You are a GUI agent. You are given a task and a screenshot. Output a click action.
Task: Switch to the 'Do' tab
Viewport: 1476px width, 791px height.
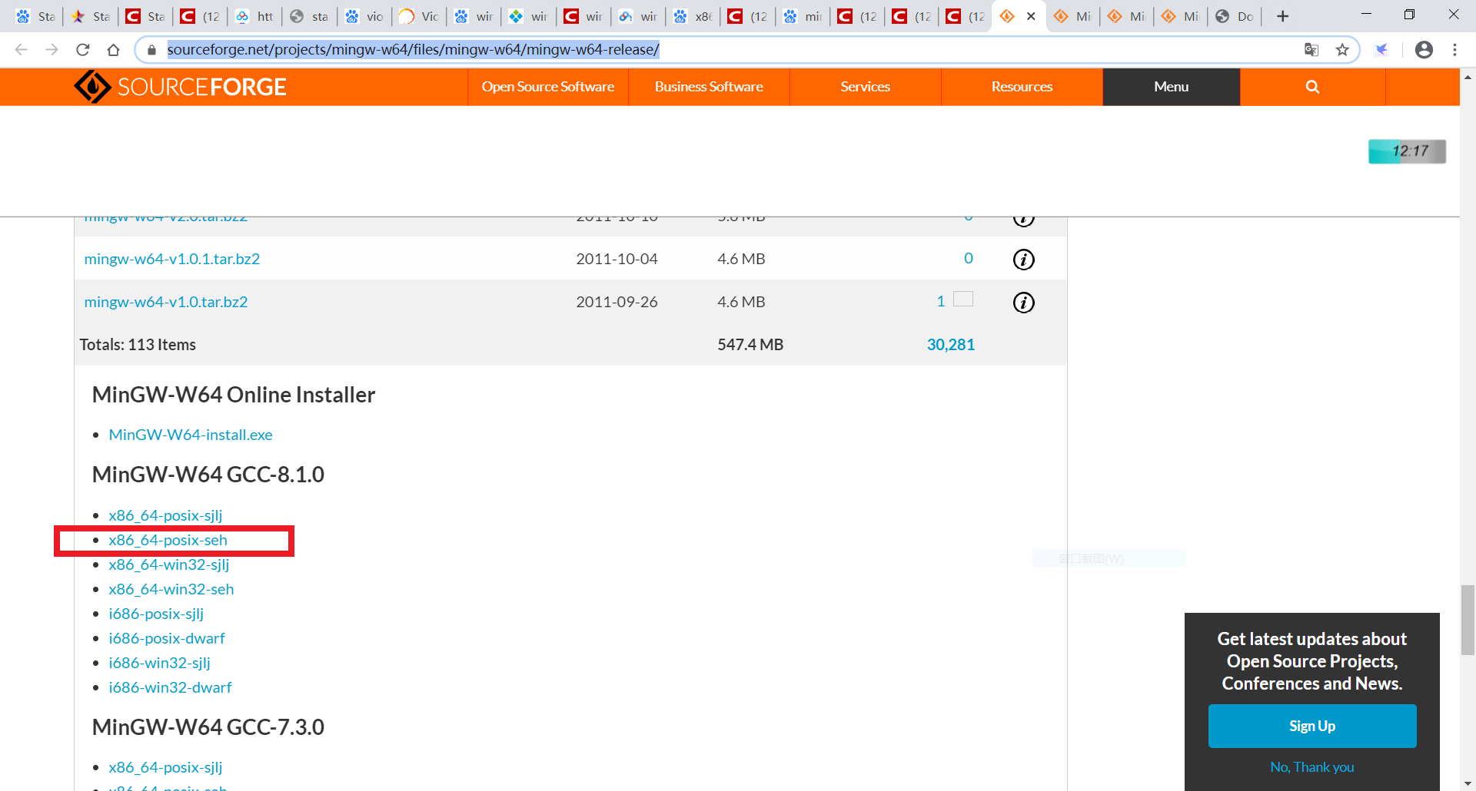coord(1235,16)
